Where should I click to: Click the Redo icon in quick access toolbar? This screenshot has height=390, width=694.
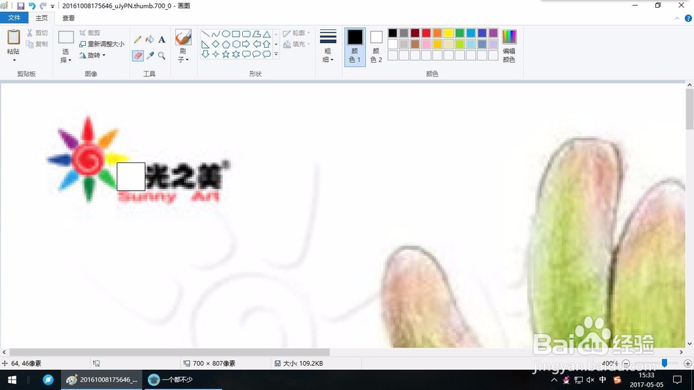click(42, 6)
